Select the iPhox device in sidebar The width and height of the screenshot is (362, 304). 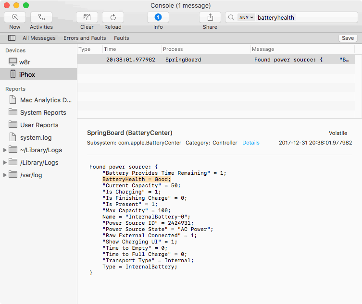(27, 74)
